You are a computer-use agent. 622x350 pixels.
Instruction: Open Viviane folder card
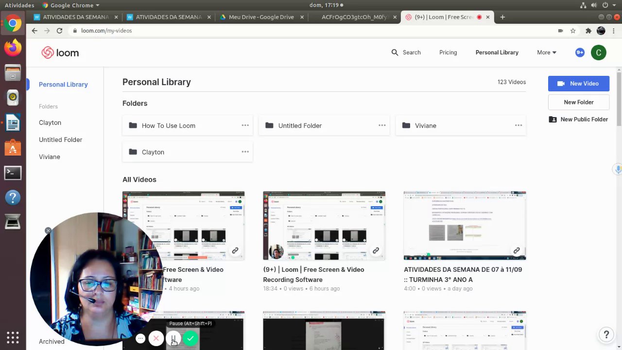point(461,125)
